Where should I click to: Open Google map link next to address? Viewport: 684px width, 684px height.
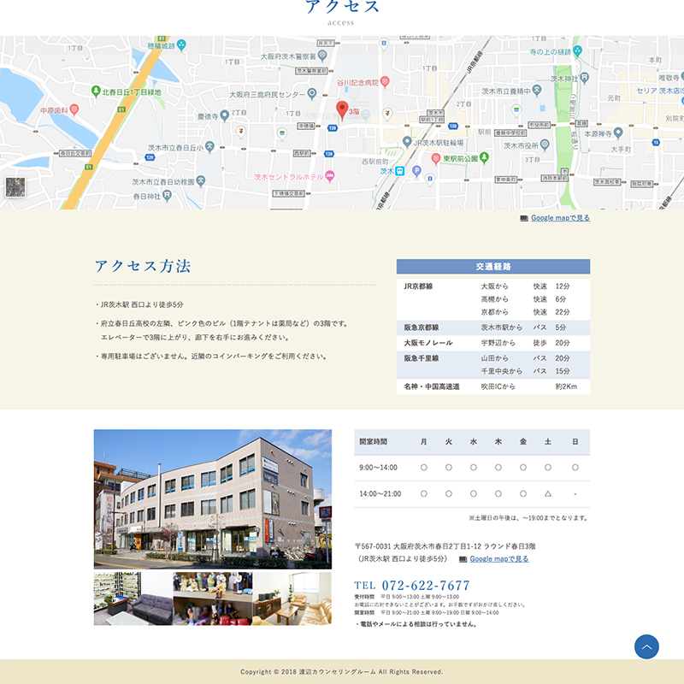tap(499, 559)
